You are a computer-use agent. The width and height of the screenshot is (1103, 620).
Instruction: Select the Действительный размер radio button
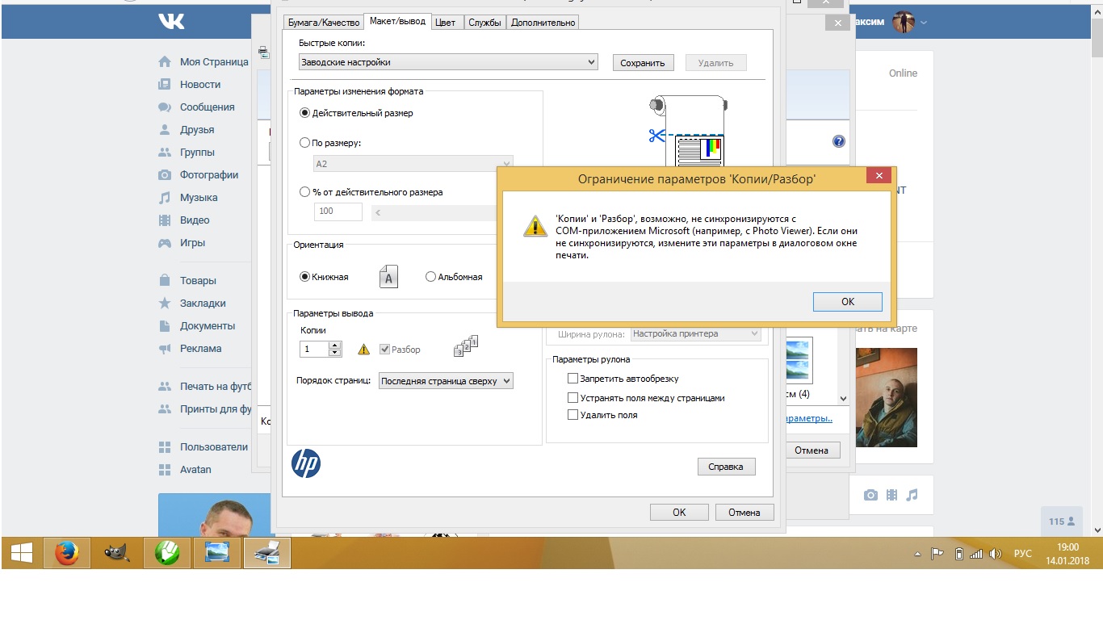tap(304, 113)
